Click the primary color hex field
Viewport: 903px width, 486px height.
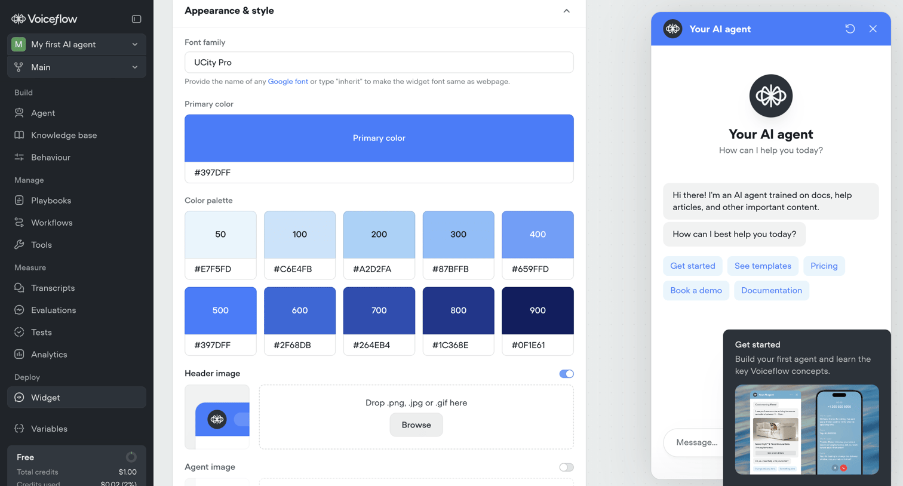pos(379,173)
